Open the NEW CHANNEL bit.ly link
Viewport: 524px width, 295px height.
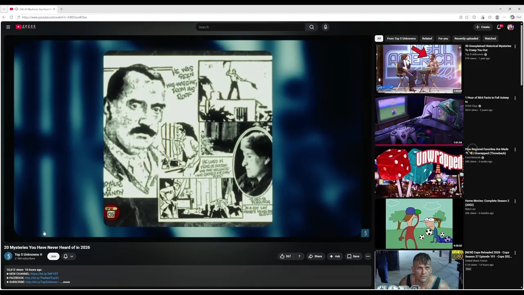(44, 274)
